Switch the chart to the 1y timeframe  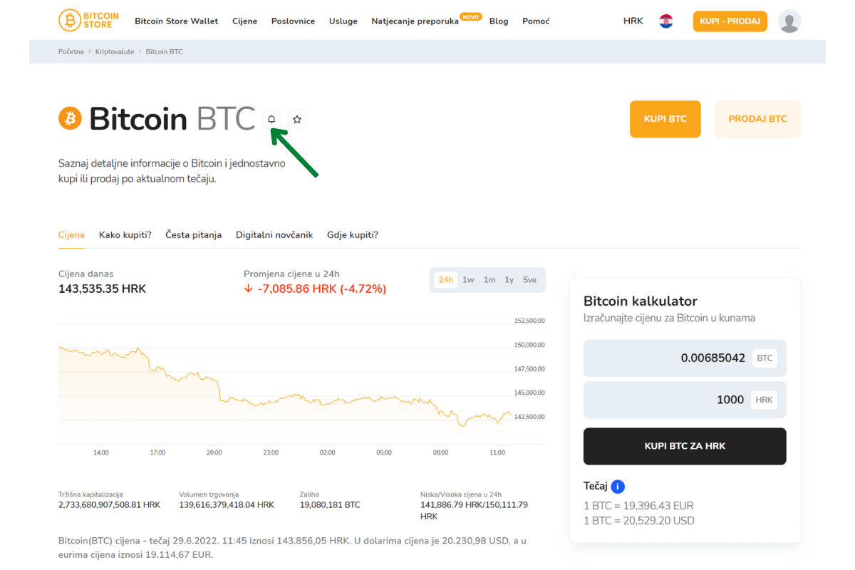click(x=510, y=279)
